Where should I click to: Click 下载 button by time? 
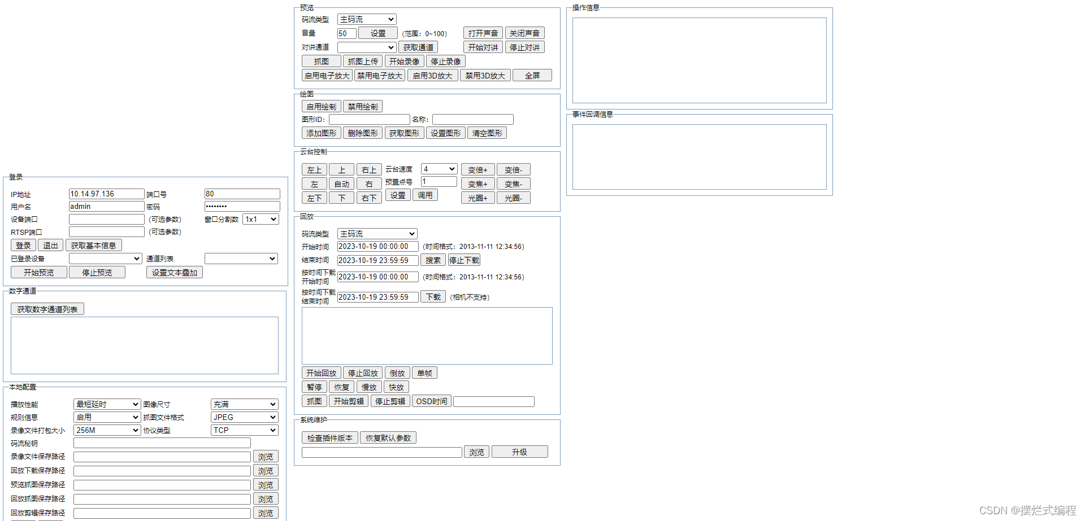click(x=433, y=297)
